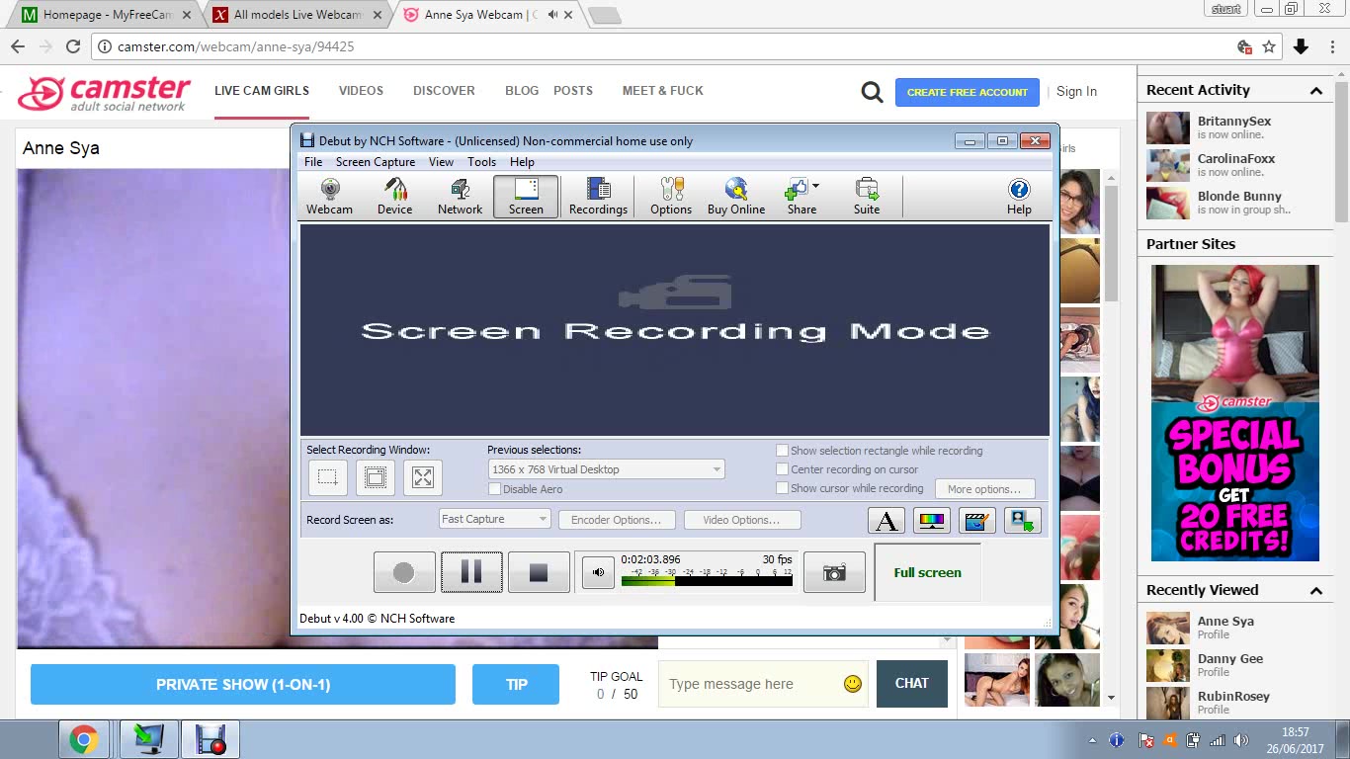This screenshot has width=1350, height=759.
Task: Check Center recording on cursor
Action: point(783,469)
